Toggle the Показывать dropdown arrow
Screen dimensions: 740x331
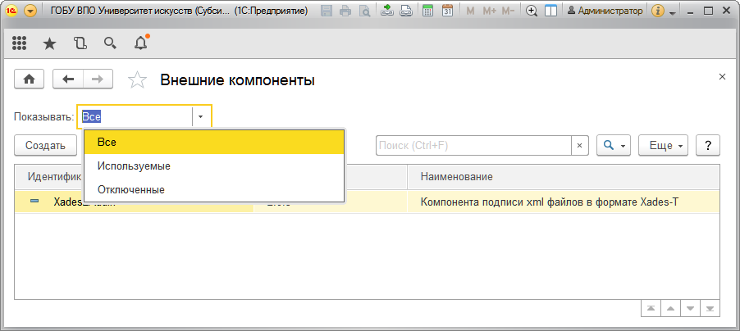200,116
